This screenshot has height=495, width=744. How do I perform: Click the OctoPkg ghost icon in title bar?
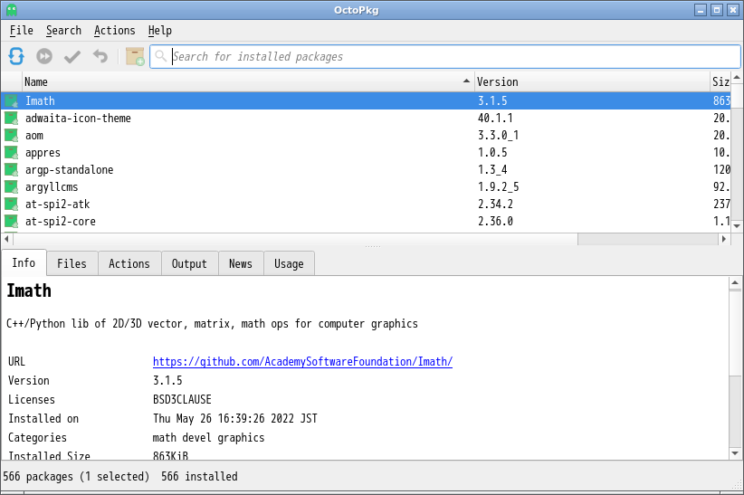pyautogui.click(x=12, y=9)
